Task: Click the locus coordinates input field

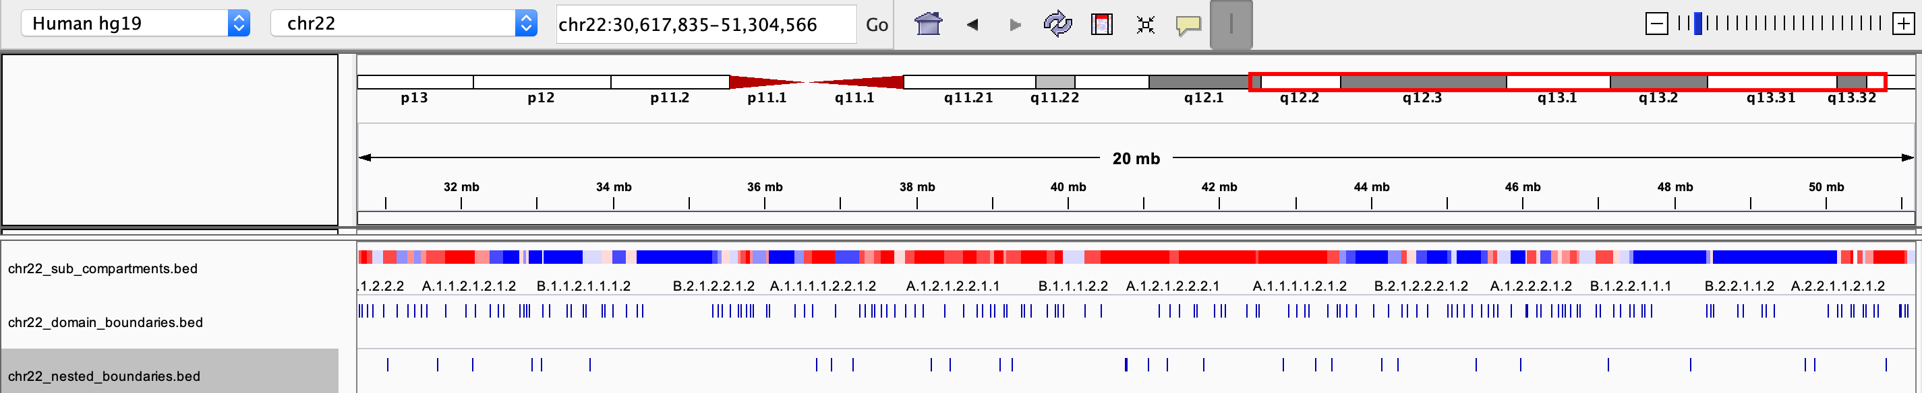Action: click(705, 24)
